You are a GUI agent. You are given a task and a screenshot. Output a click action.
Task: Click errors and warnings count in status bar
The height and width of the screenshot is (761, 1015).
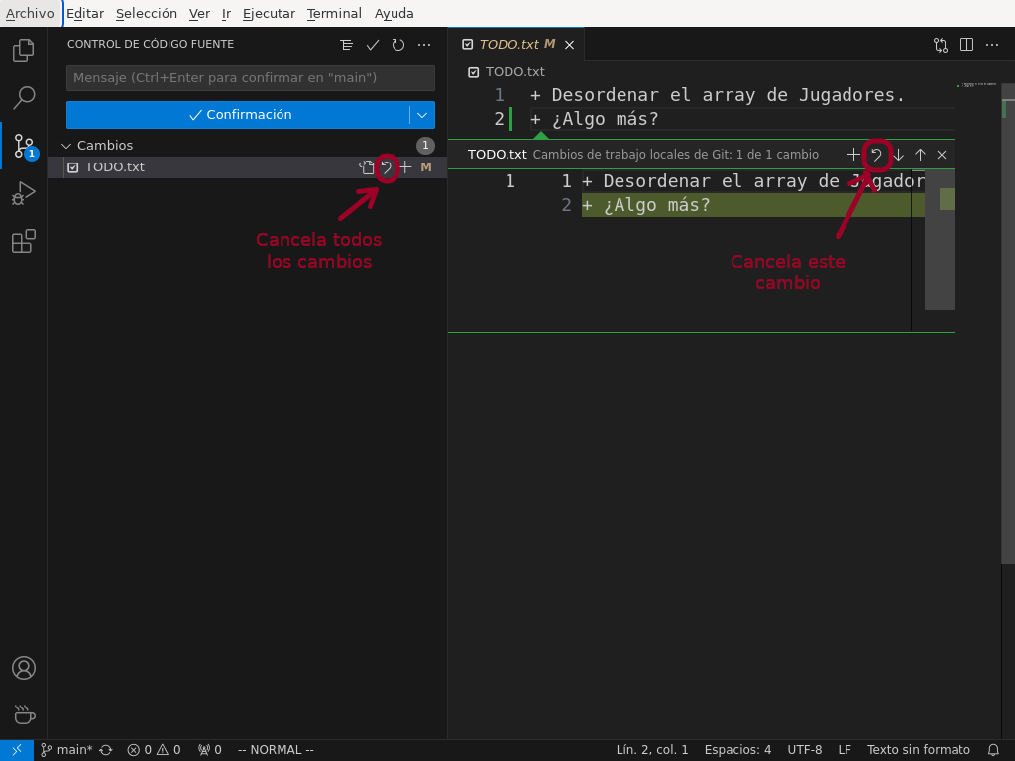click(x=154, y=750)
